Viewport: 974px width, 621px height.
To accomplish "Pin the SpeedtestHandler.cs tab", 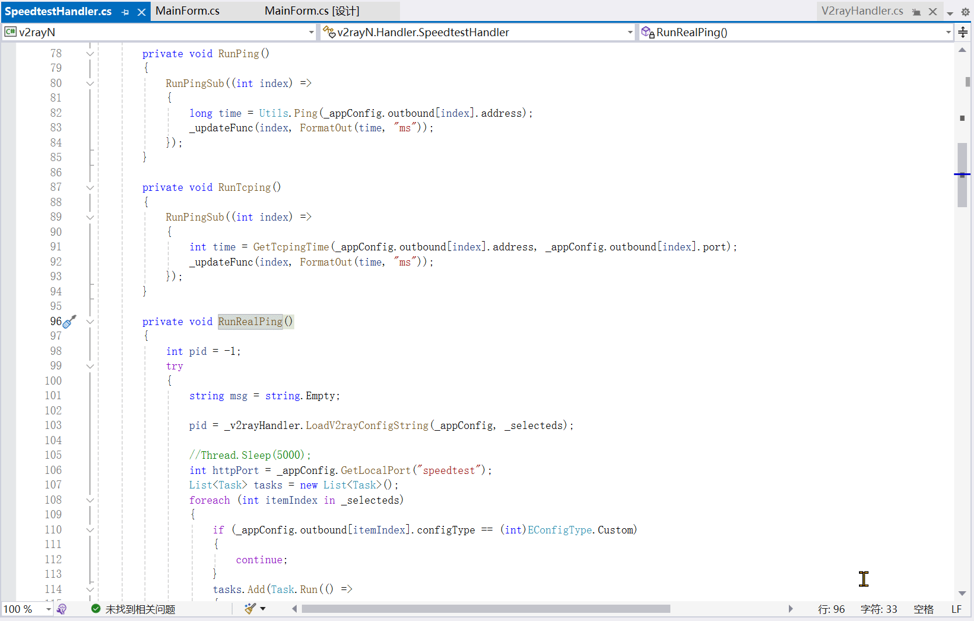I will click(125, 12).
